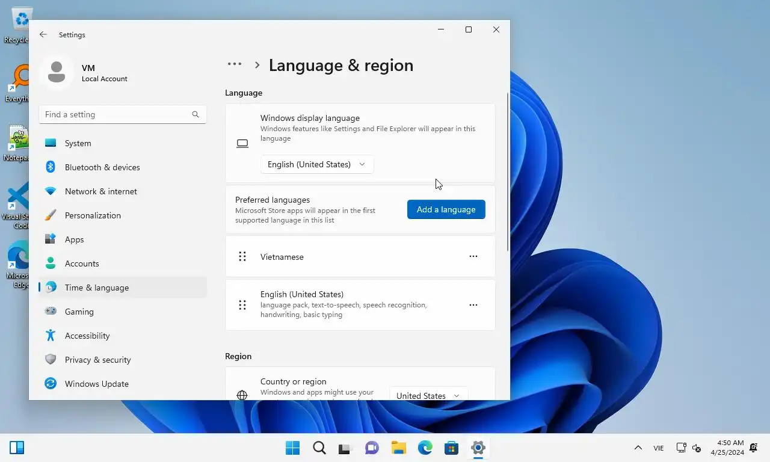Click the Vietnamese language entry
The image size is (770, 462).
(x=360, y=257)
